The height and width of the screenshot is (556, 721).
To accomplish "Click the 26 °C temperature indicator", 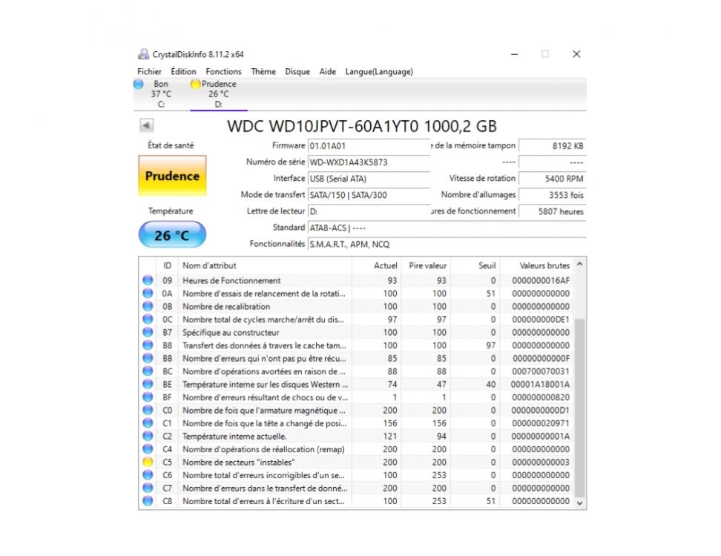I will [172, 236].
